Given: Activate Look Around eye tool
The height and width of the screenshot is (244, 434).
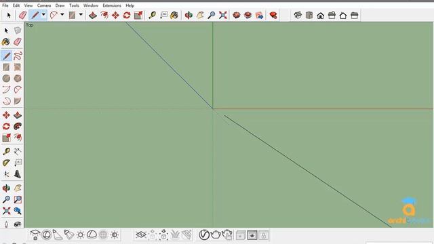Looking at the screenshot, I should tap(18, 224).
